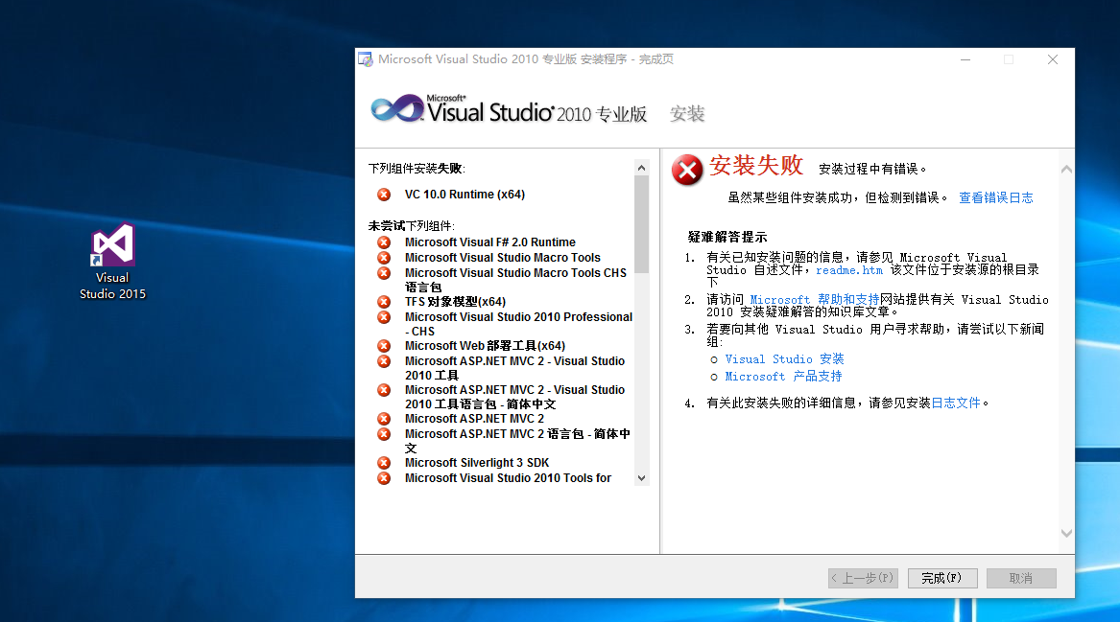This screenshot has height=622, width=1120.
Task: Click the error icon beside Microsoft Web 部署工具(x64)
Action: point(384,346)
